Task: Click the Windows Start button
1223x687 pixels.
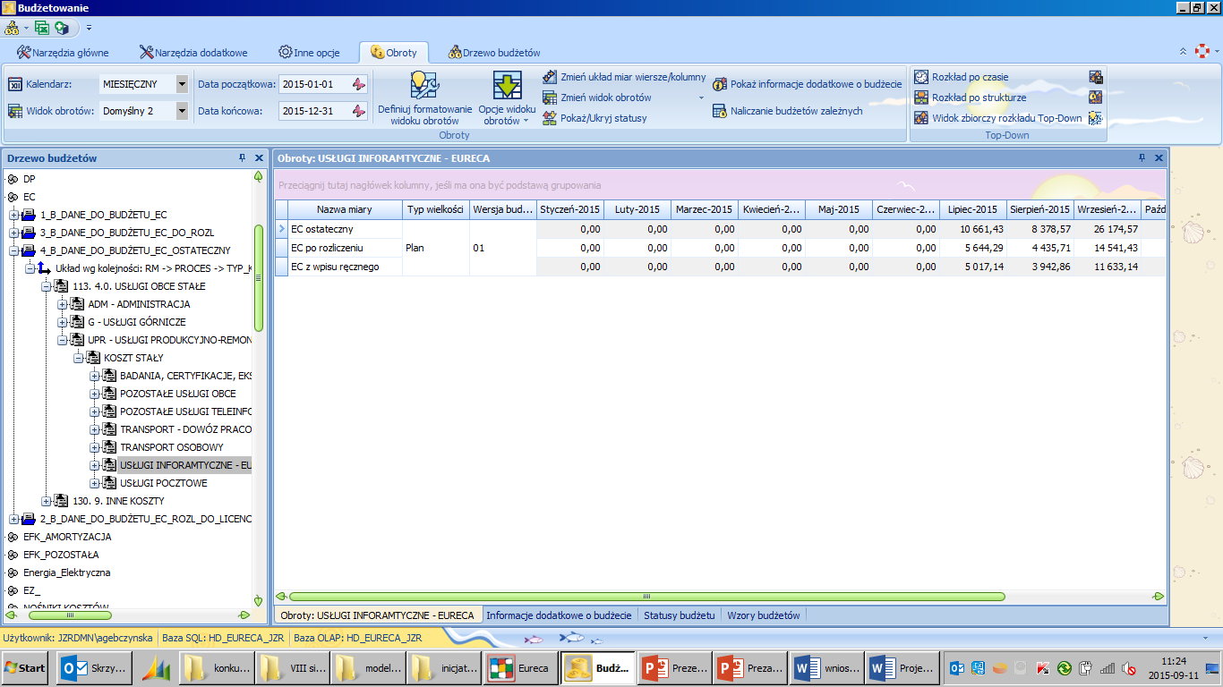Action: (25, 668)
